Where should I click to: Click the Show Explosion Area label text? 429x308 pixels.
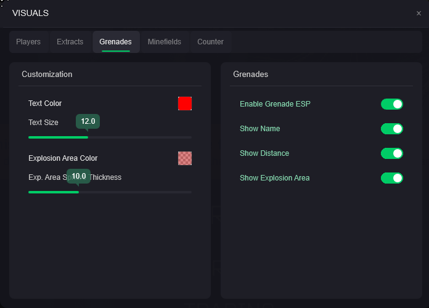[x=274, y=178]
